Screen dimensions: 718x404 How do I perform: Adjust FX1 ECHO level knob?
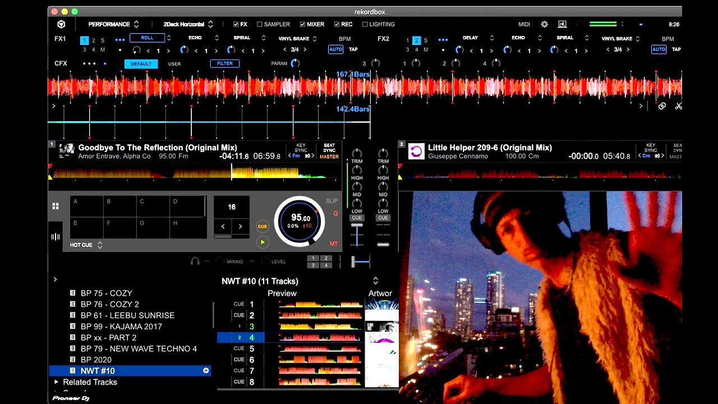coord(185,50)
